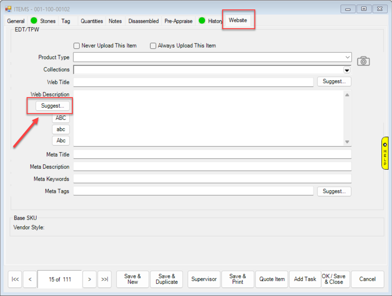Image resolution: width=392 pixels, height=296 pixels.
Task: Check Always Upload This Item option
Action: [153, 46]
